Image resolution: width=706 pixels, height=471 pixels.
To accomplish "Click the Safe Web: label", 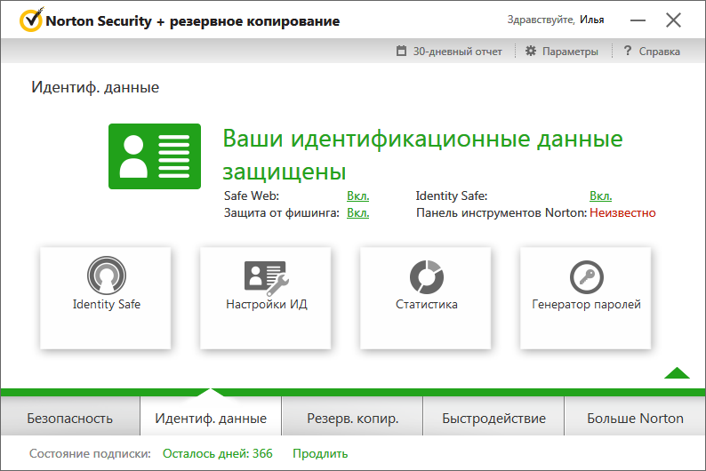I will click(x=252, y=196).
